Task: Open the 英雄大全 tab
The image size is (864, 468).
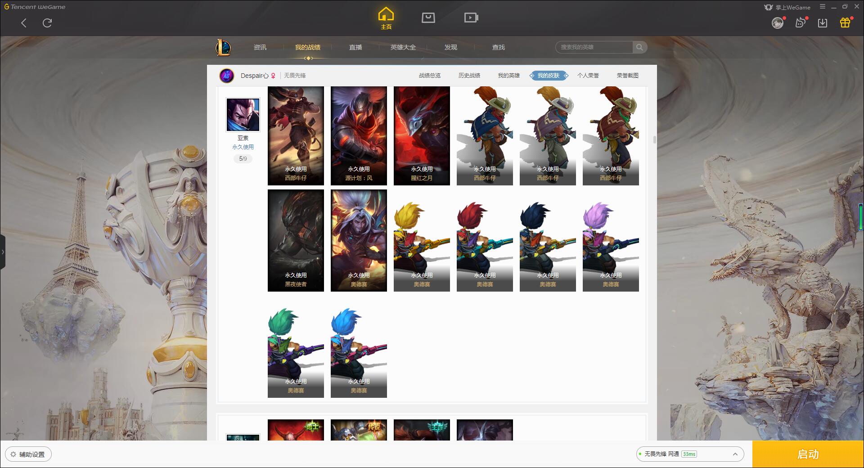Action: [403, 47]
